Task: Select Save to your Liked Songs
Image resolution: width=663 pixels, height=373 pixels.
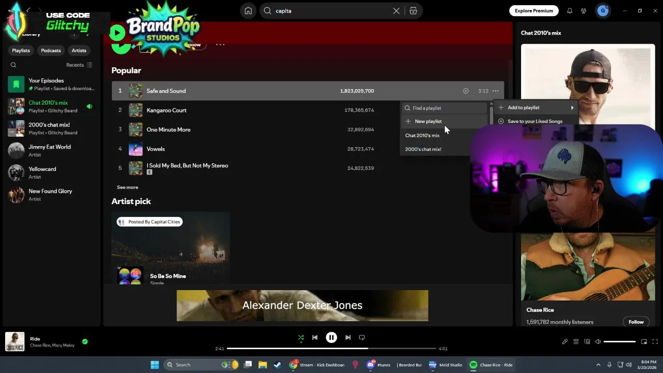Action: [x=536, y=121]
